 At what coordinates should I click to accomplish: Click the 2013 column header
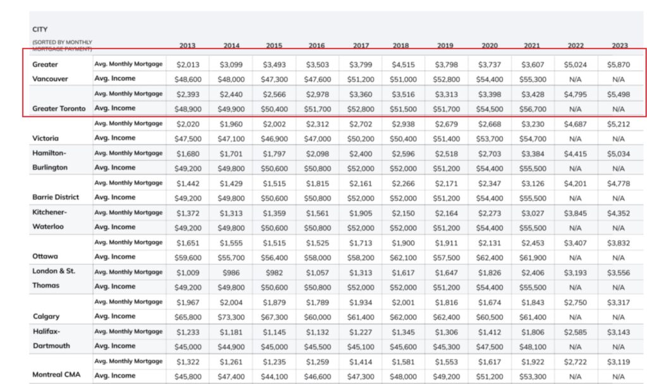click(187, 45)
